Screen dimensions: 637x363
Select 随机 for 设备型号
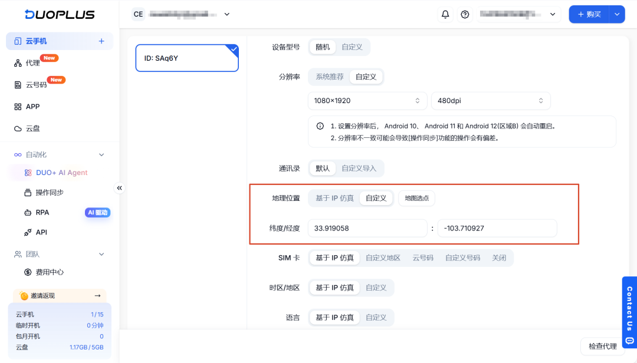coord(323,47)
